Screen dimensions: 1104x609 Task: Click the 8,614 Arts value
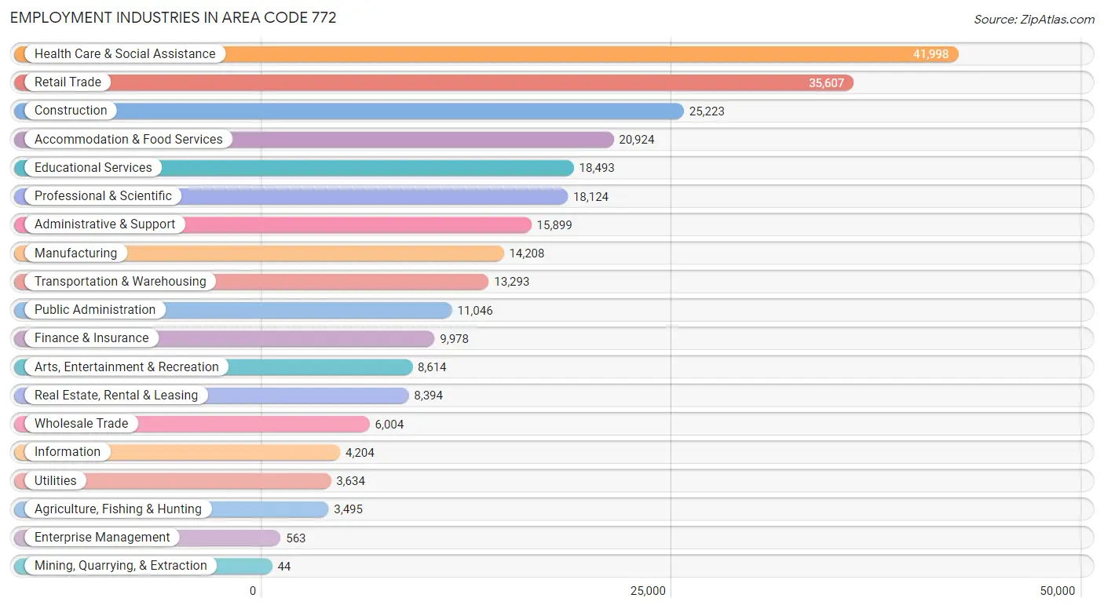[432, 367]
